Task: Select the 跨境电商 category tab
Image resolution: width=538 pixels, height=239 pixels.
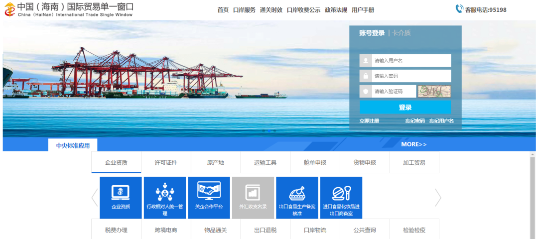Action: [x=166, y=230]
